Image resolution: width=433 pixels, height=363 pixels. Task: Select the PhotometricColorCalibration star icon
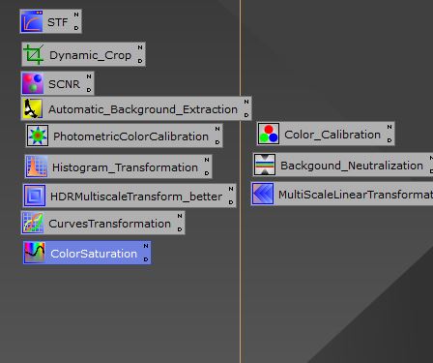38,136
